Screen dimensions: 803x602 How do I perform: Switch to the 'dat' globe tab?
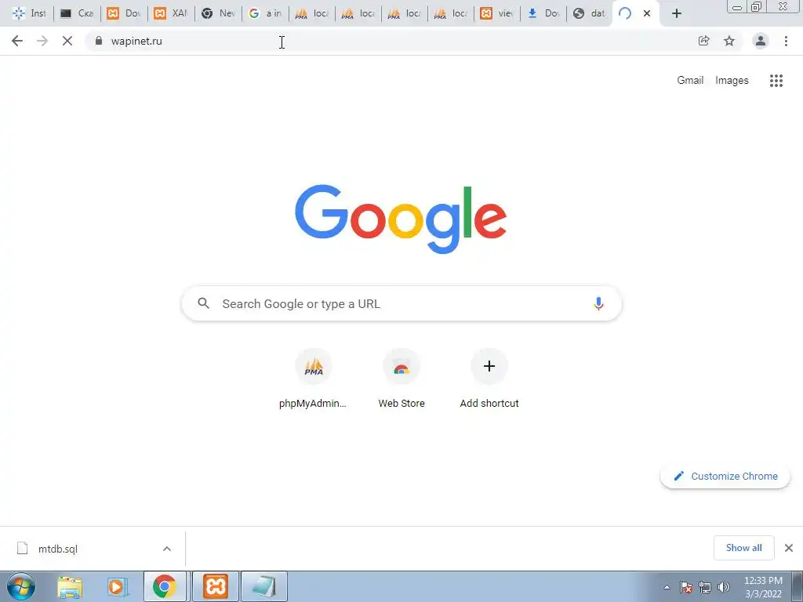pyautogui.click(x=589, y=13)
